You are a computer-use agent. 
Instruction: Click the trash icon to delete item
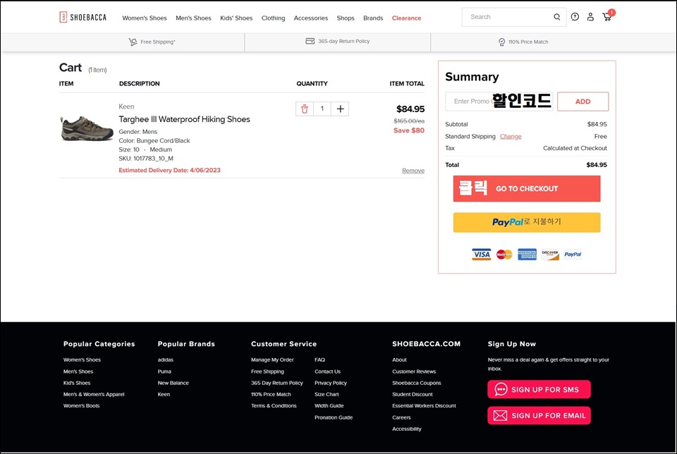point(305,109)
